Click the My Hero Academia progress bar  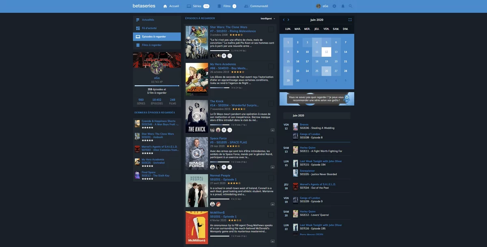[220, 87]
